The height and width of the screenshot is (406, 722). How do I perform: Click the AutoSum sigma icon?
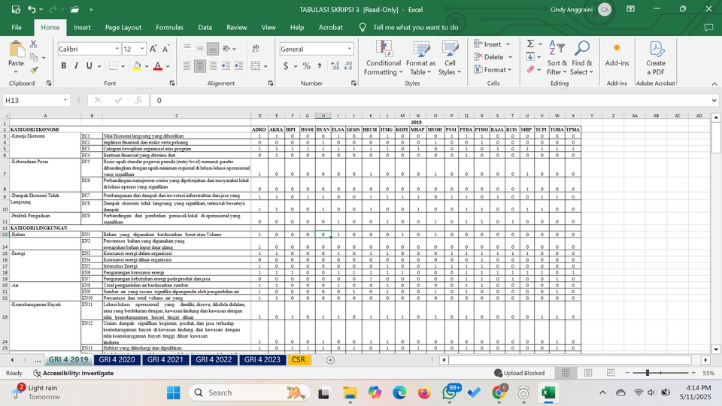coord(530,44)
